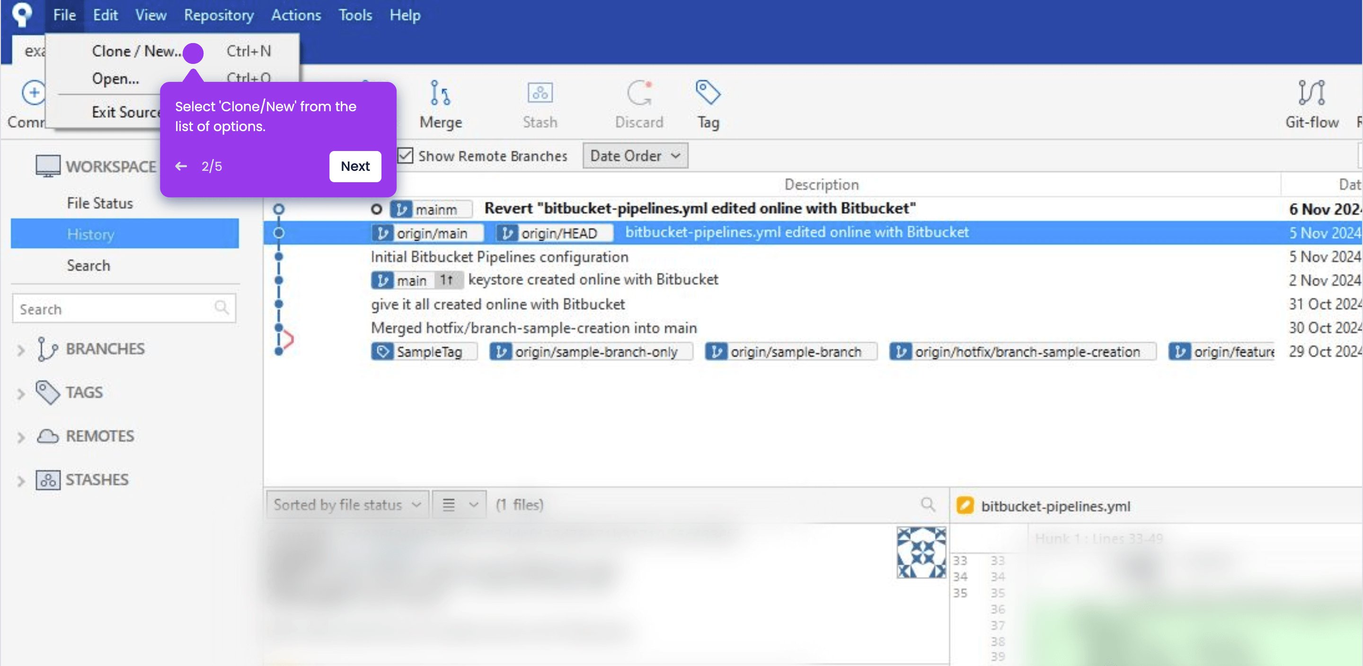Select the Revert bitbucket-pipelines.yml commit

(x=699, y=209)
